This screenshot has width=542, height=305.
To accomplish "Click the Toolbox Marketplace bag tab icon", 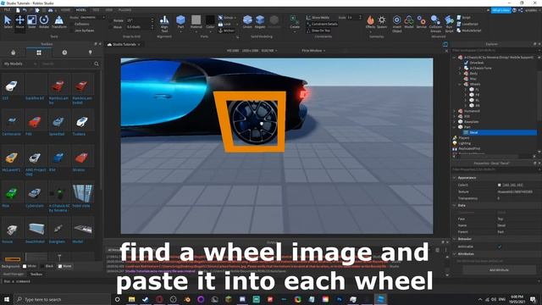I will point(14,53).
